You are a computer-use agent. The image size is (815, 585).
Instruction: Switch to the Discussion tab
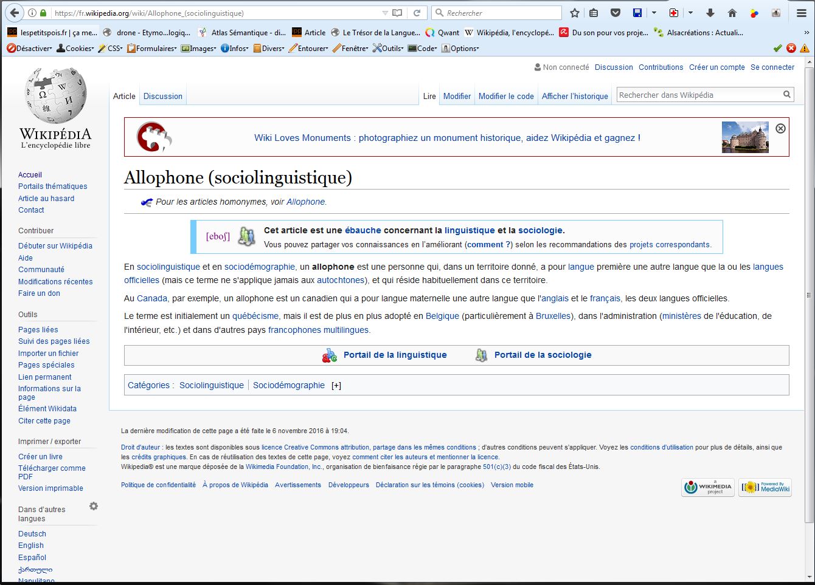[163, 96]
